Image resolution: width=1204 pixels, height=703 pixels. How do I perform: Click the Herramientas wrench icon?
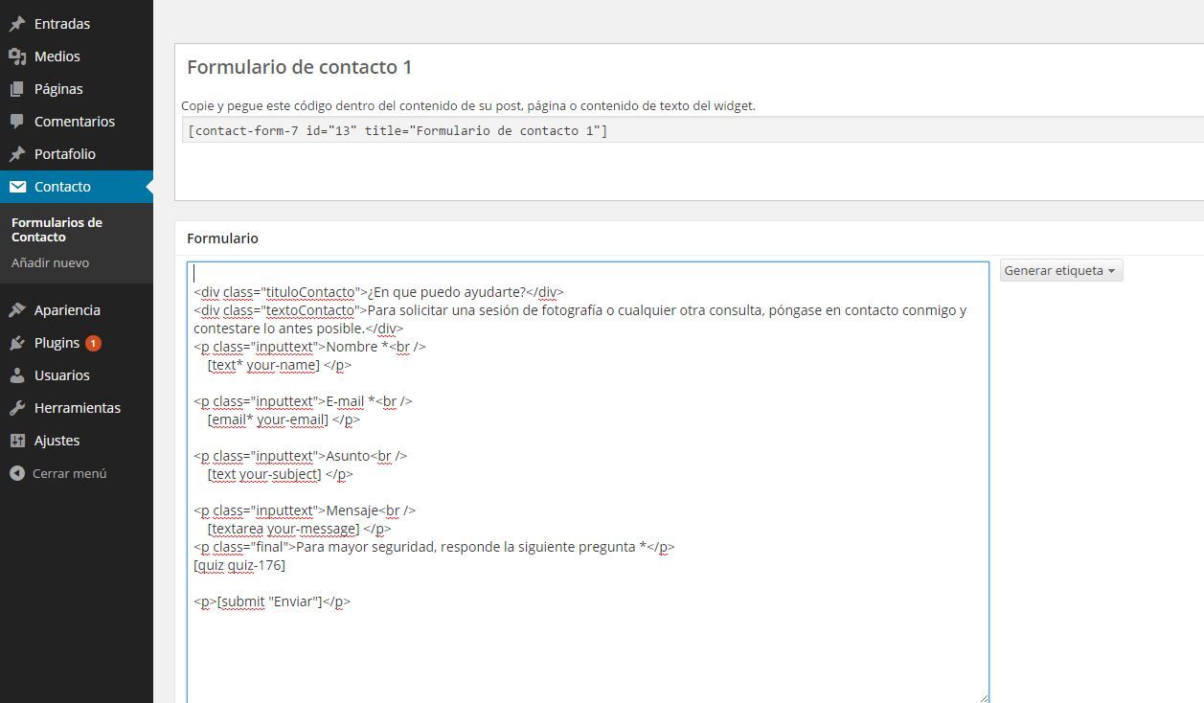point(17,408)
